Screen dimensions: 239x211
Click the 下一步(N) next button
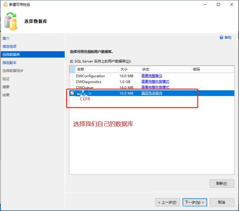click(x=195, y=202)
